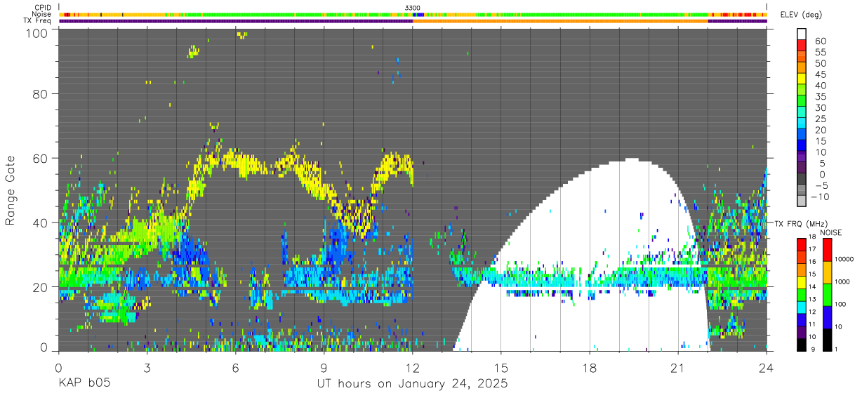Click blue Noise bar segment near 12 UT
Viewport: 862px width, 398px height.
(418, 14)
